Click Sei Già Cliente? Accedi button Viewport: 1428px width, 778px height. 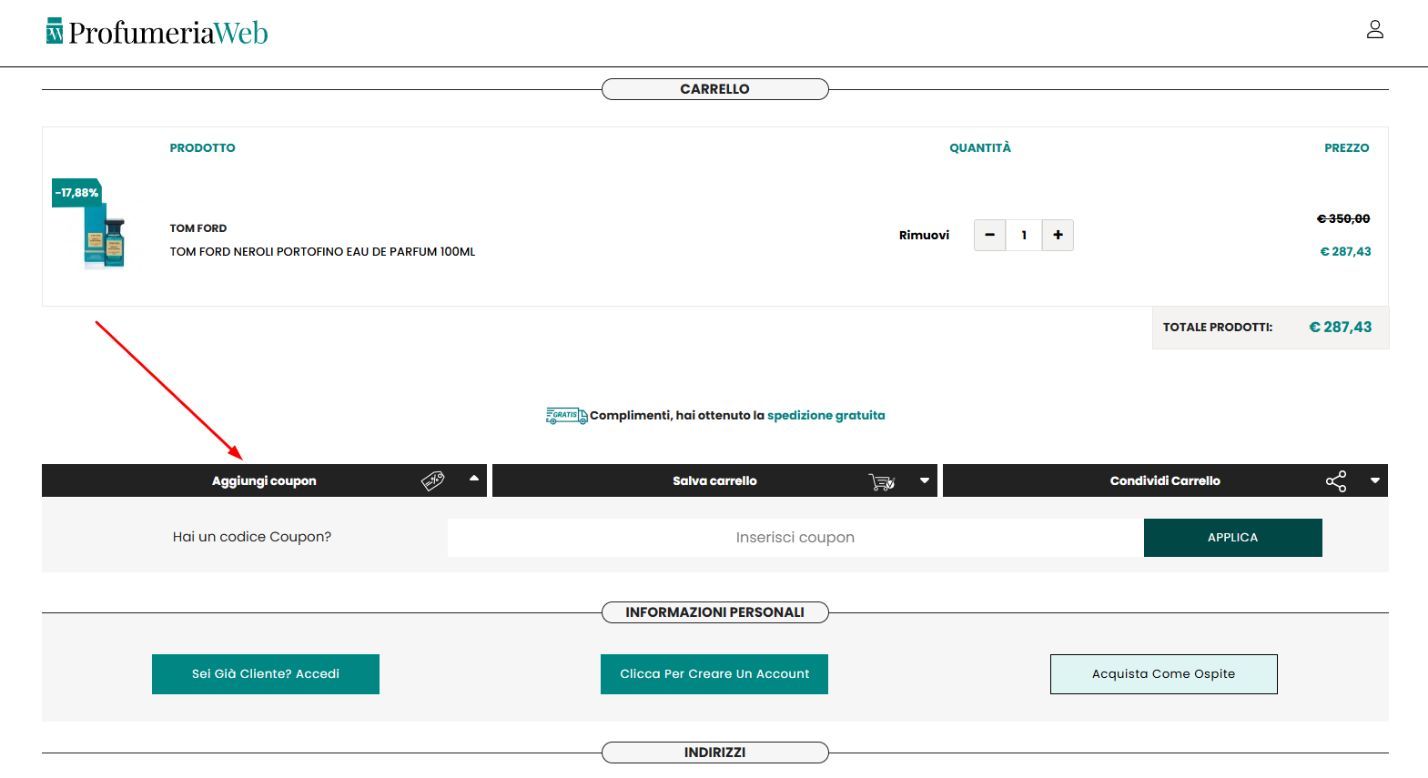[265, 674]
